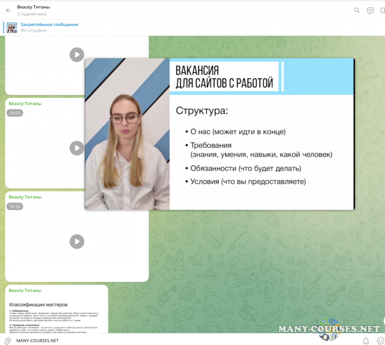Toggle the right info side panel icon
Image resolution: width=385 pixels, height=345 pixels.
click(383, 10)
